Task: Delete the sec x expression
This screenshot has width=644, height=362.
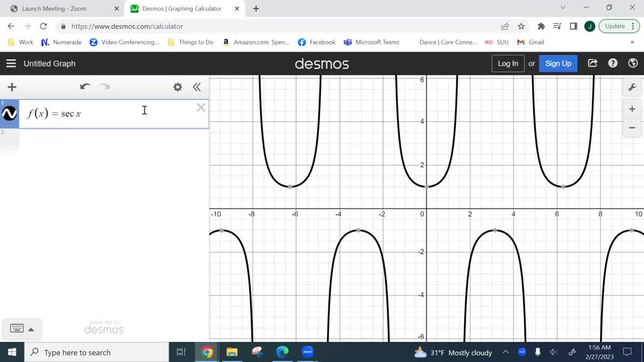Action: [x=201, y=107]
